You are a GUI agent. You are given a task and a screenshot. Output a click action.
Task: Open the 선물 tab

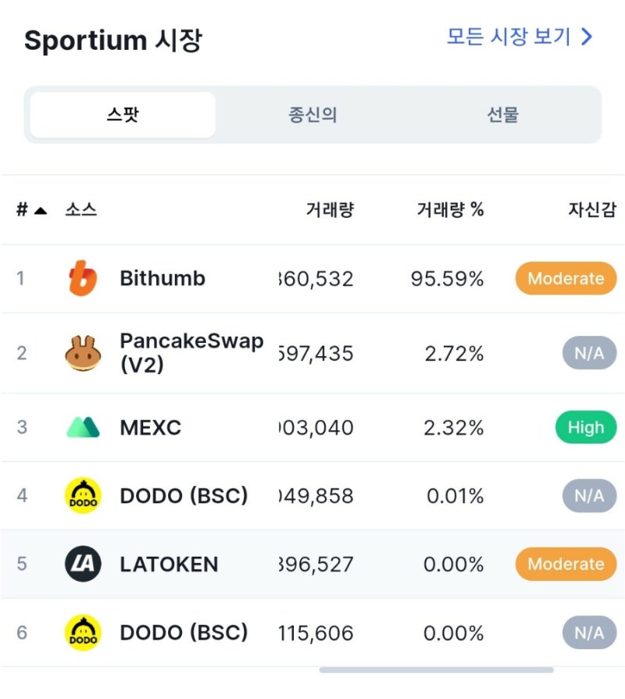(502, 115)
